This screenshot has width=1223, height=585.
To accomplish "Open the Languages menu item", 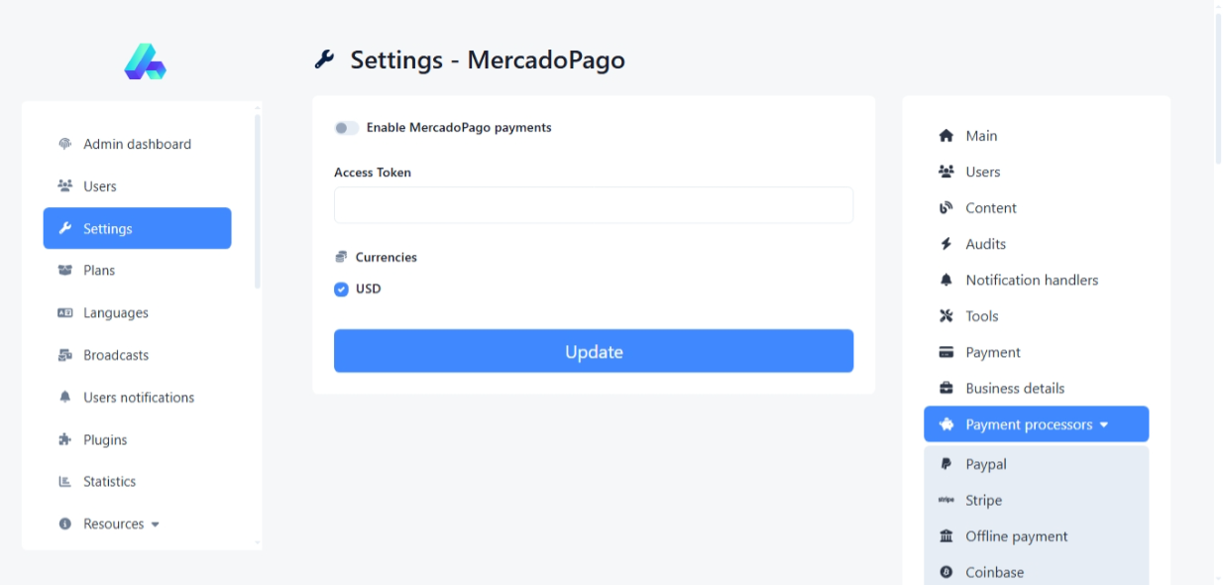I will tap(115, 313).
